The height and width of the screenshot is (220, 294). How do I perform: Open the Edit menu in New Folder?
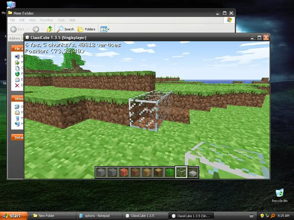[22, 20]
